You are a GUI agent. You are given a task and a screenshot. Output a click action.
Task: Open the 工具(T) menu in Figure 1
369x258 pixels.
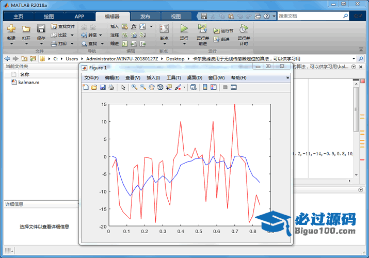pyautogui.click(x=174, y=78)
